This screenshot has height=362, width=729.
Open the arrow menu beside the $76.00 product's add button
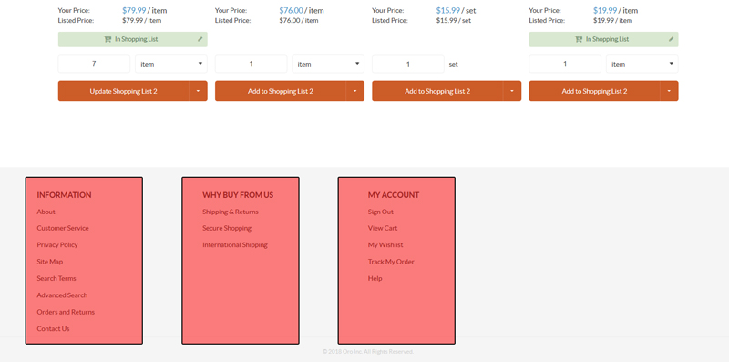tap(355, 91)
